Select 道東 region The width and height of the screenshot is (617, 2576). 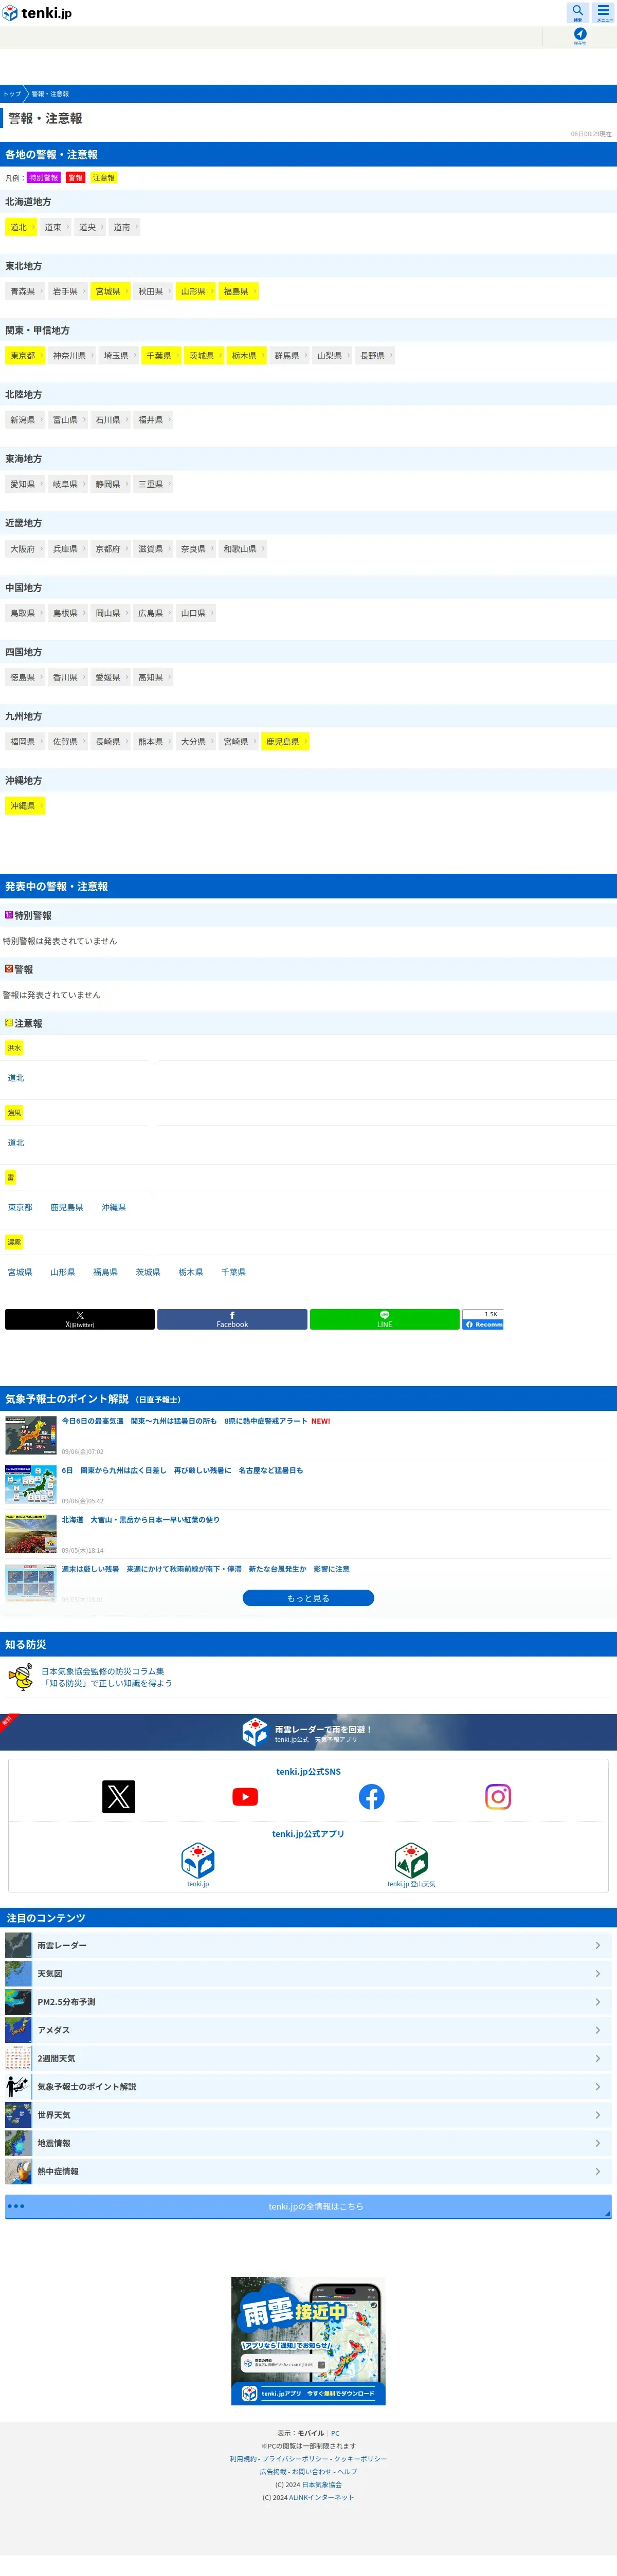pos(55,227)
